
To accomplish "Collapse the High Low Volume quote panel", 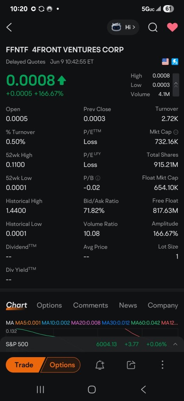I will pyautogui.click(x=176, y=85).
